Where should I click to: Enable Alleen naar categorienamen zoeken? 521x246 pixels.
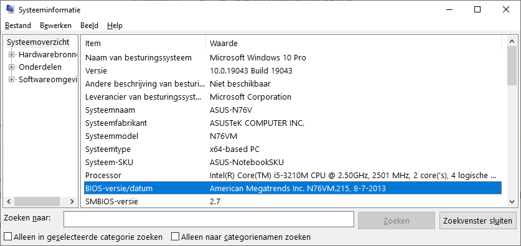coord(175,237)
